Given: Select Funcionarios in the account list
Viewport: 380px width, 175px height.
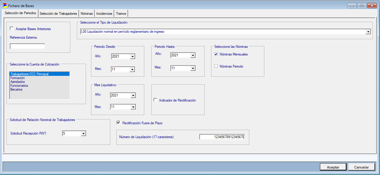Looking at the screenshot, I should click(x=19, y=86).
